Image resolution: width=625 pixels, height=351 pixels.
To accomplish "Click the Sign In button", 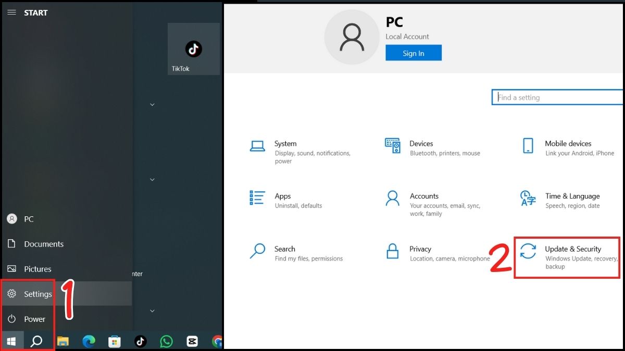I will point(414,53).
